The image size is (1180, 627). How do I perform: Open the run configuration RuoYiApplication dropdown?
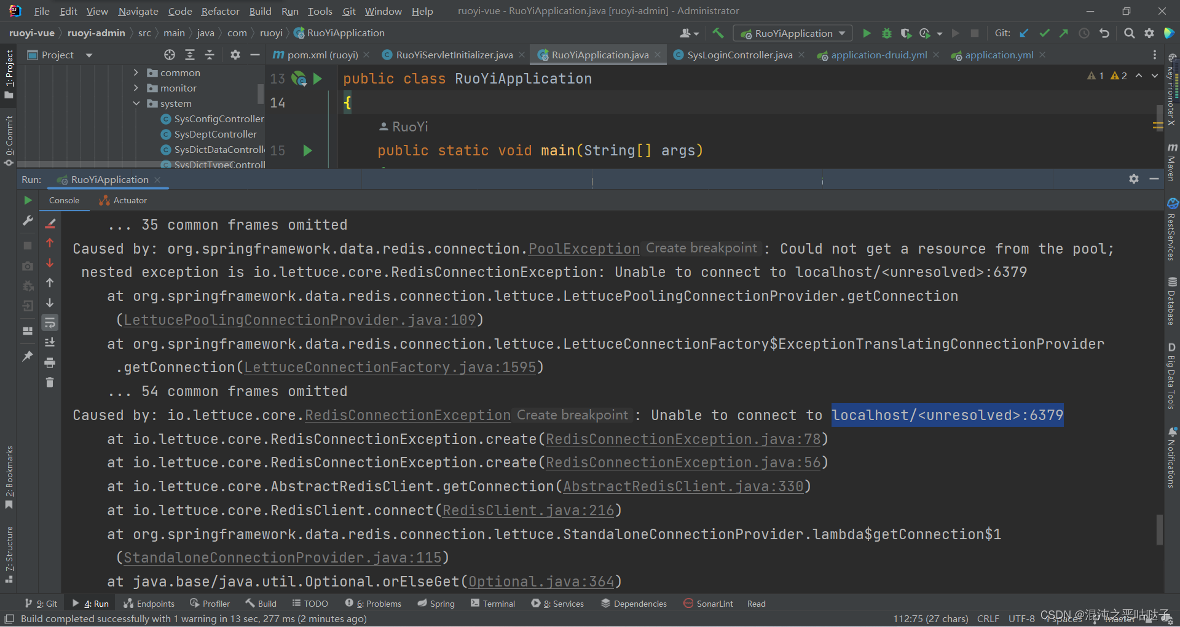(x=793, y=33)
